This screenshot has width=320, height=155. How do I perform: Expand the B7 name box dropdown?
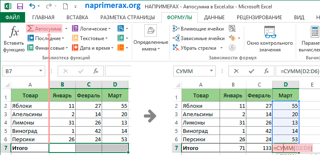click(41, 71)
